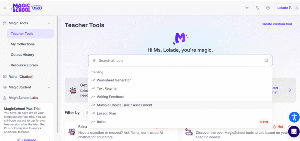Click the hamburger menu icon
The width and height of the screenshot is (300, 141).
(x=5, y=8)
